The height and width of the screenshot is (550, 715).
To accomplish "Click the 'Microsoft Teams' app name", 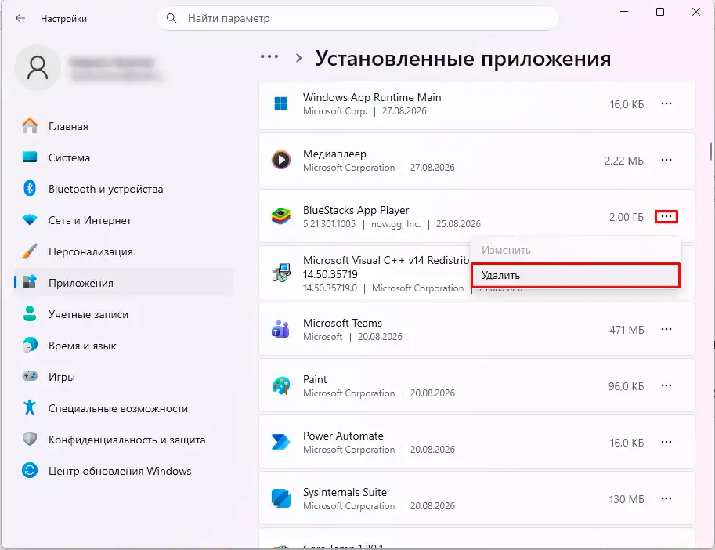I will [343, 323].
